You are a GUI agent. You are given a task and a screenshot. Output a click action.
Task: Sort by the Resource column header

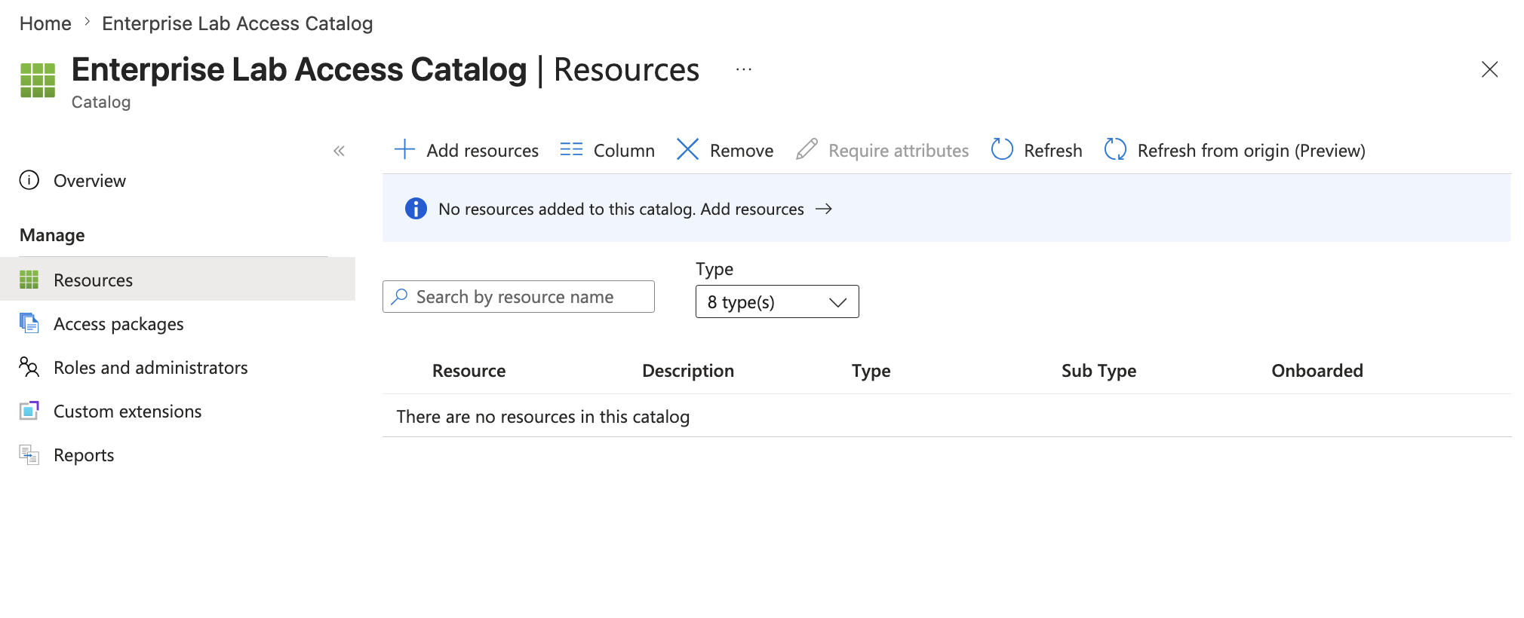[469, 370]
